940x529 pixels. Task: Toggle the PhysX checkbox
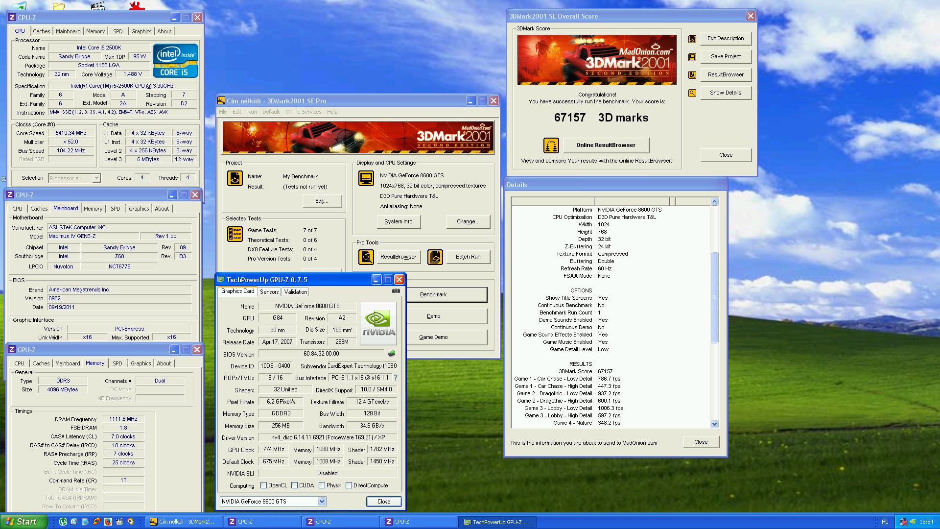point(322,485)
